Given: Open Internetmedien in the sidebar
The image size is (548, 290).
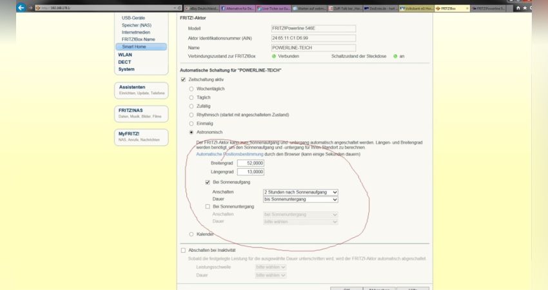Looking at the screenshot, I should click(135, 32).
